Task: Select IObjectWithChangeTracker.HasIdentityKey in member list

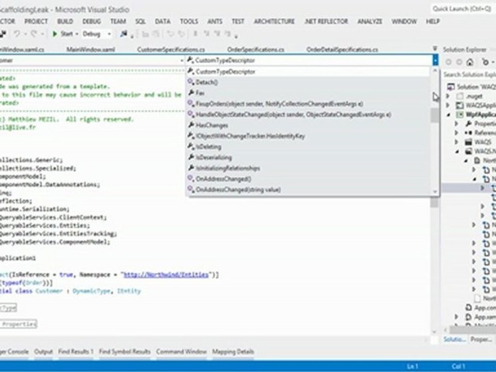Action: (308, 136)
